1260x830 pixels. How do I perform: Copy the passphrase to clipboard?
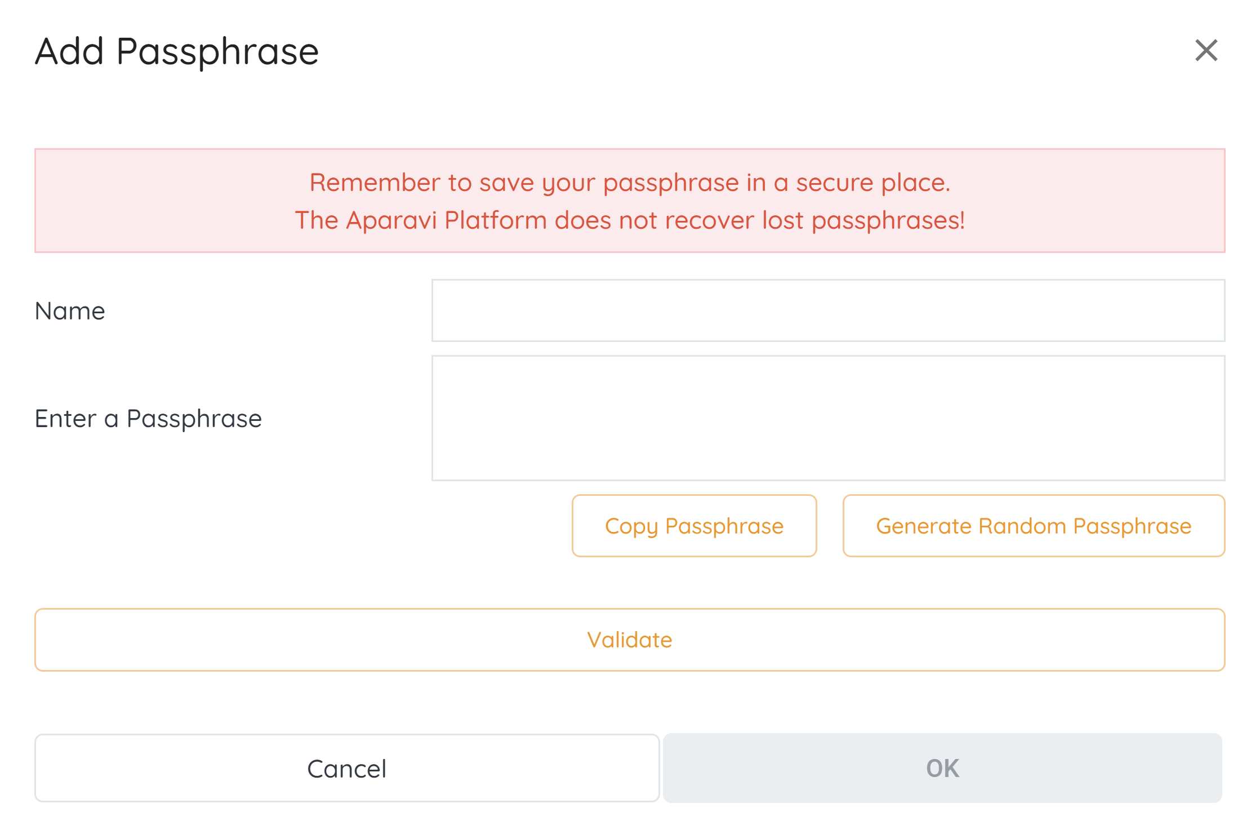click(694, 526)
